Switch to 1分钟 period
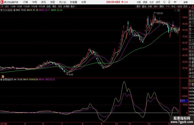 (x=13, y=6)
